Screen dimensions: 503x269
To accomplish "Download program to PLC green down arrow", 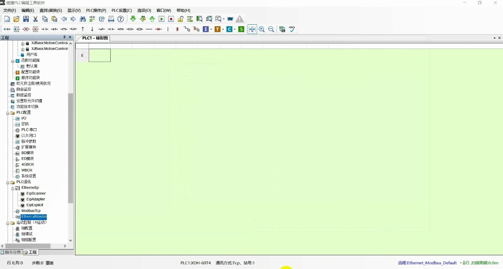I will click(x=133, y=19).
